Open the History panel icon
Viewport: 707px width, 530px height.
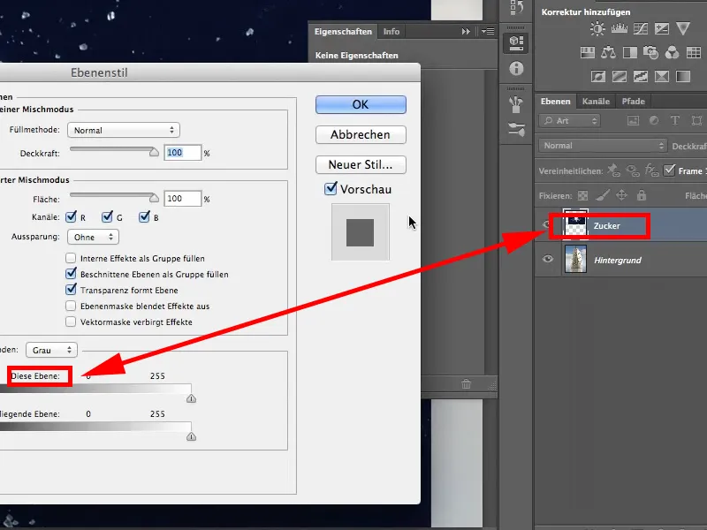[x=516, y=8]
